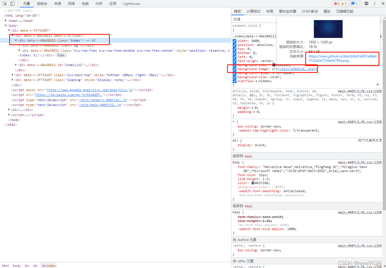Screen dimensions: 386x268
Task: Select body in the breadcrumb bar
Action: [17, 266]
